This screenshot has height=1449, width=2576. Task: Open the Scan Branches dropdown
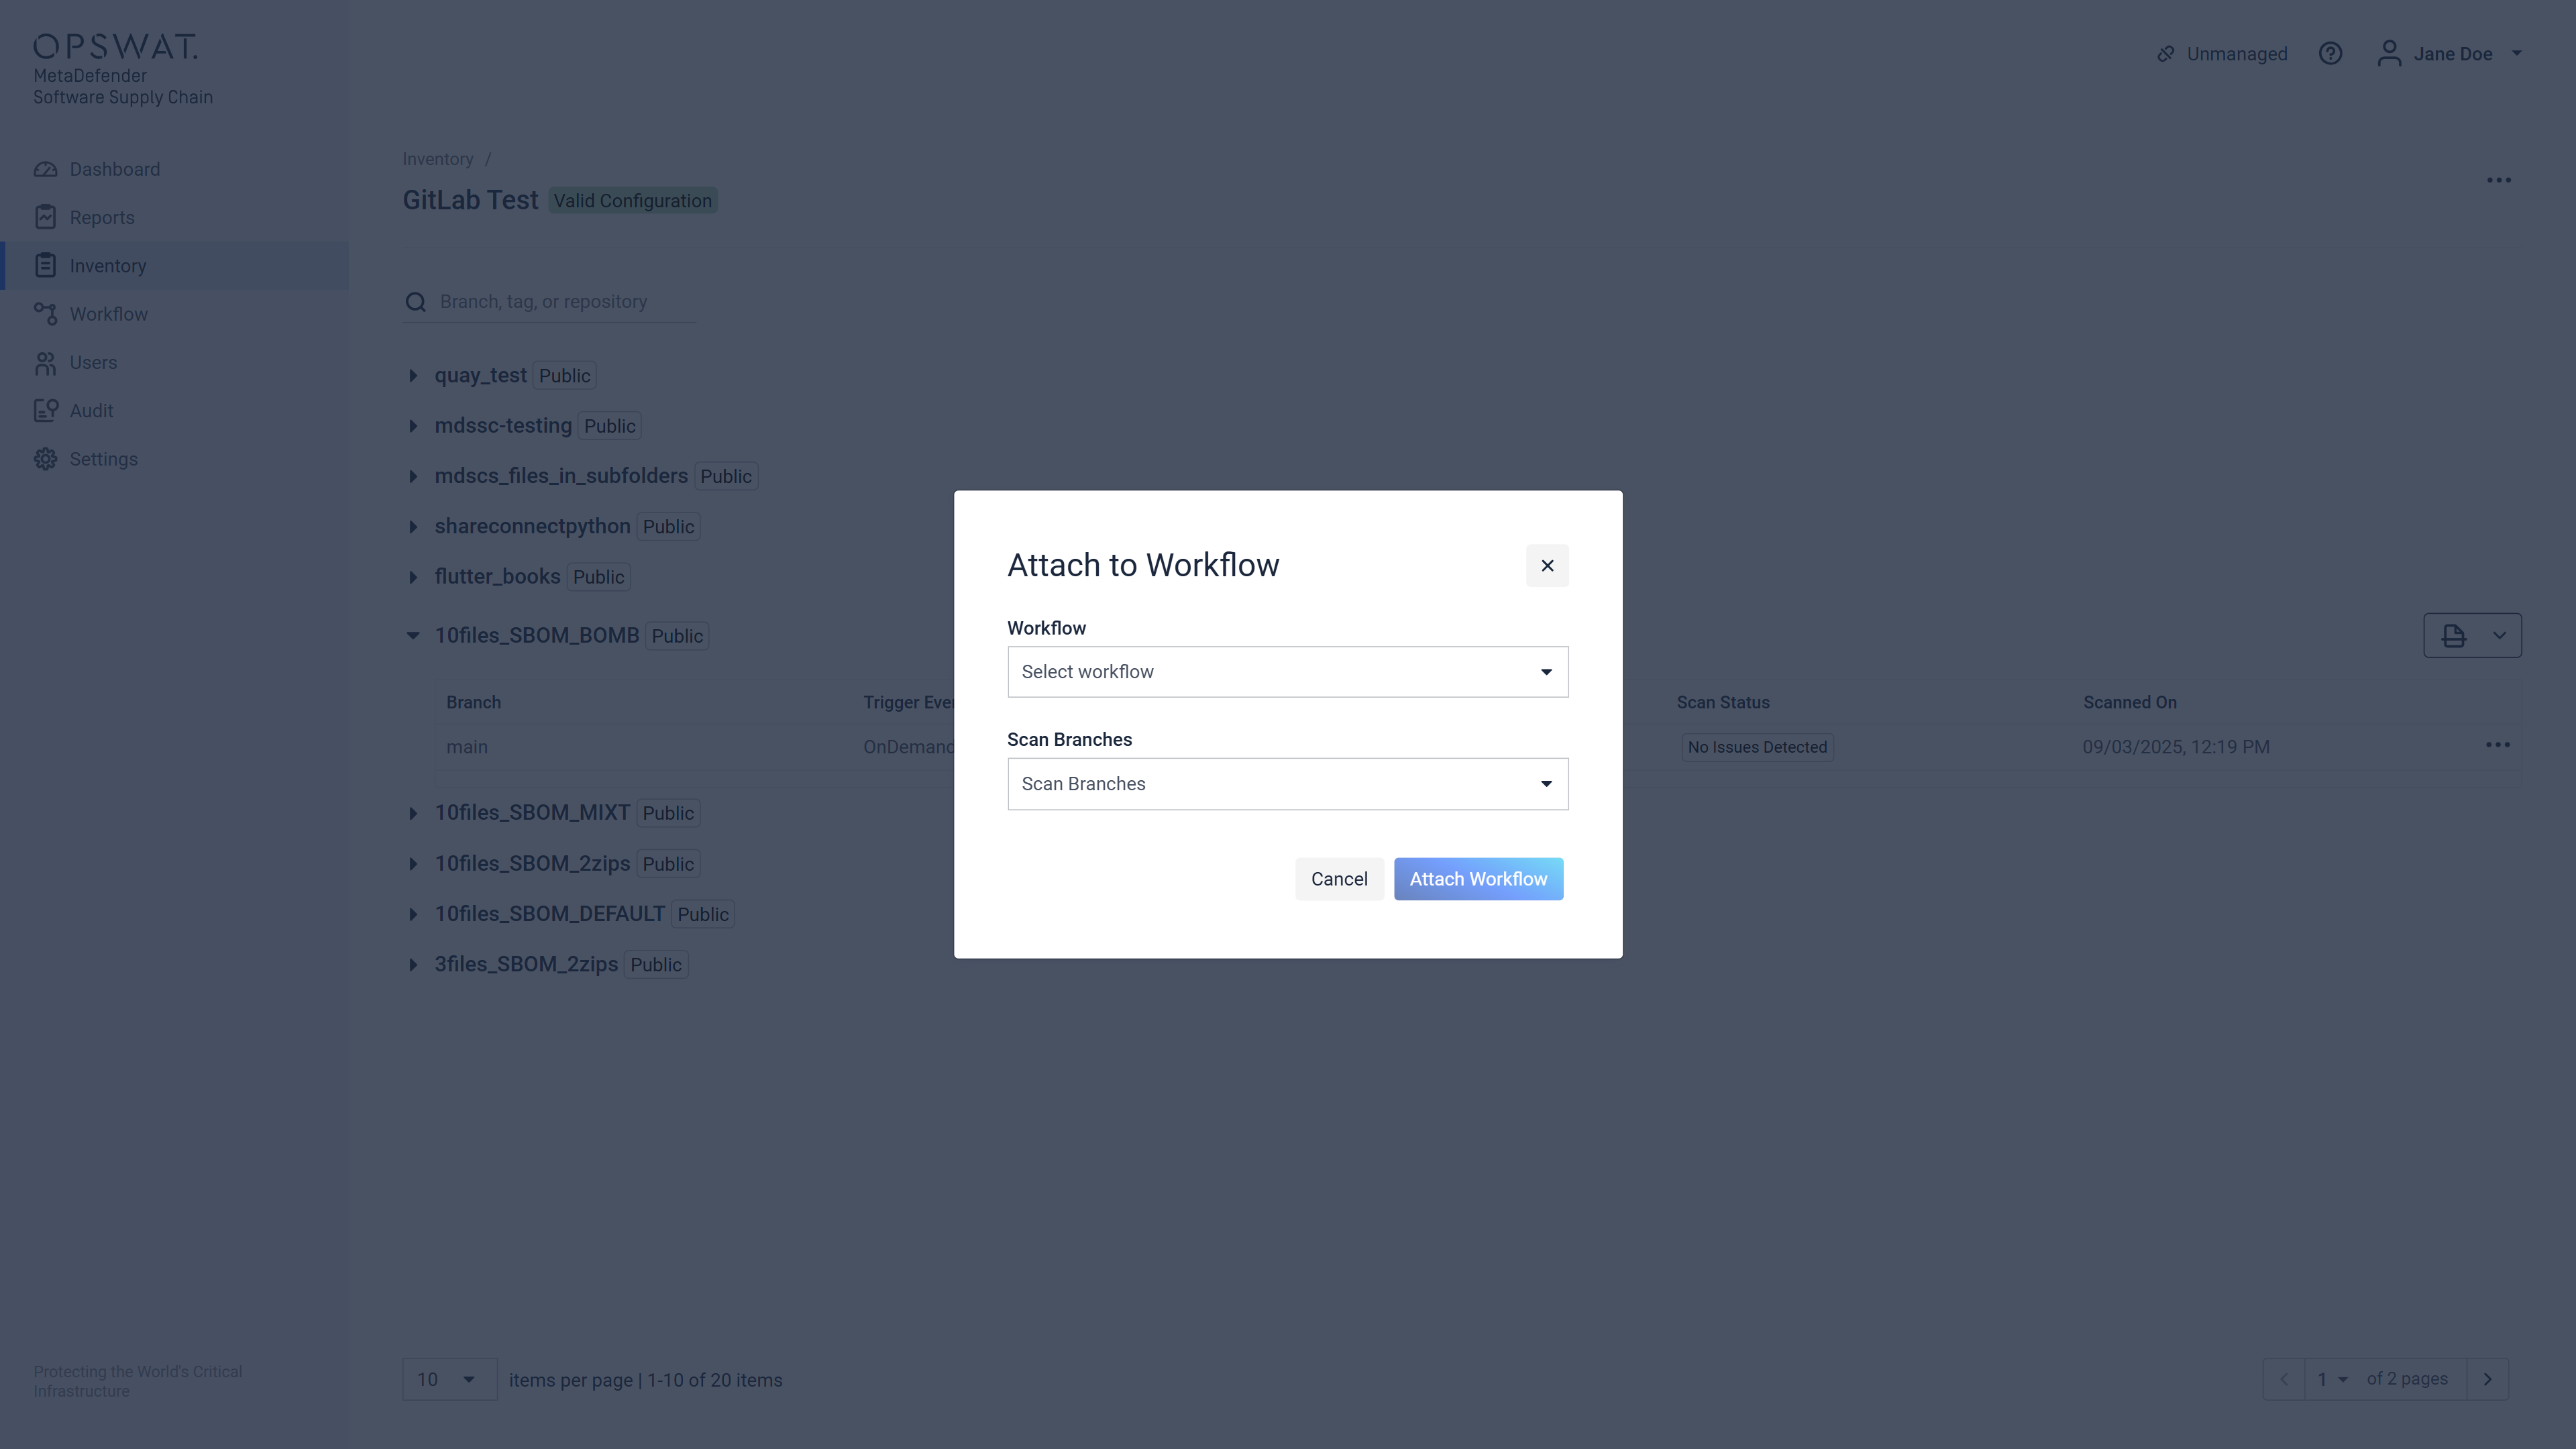coord(1287,784)
